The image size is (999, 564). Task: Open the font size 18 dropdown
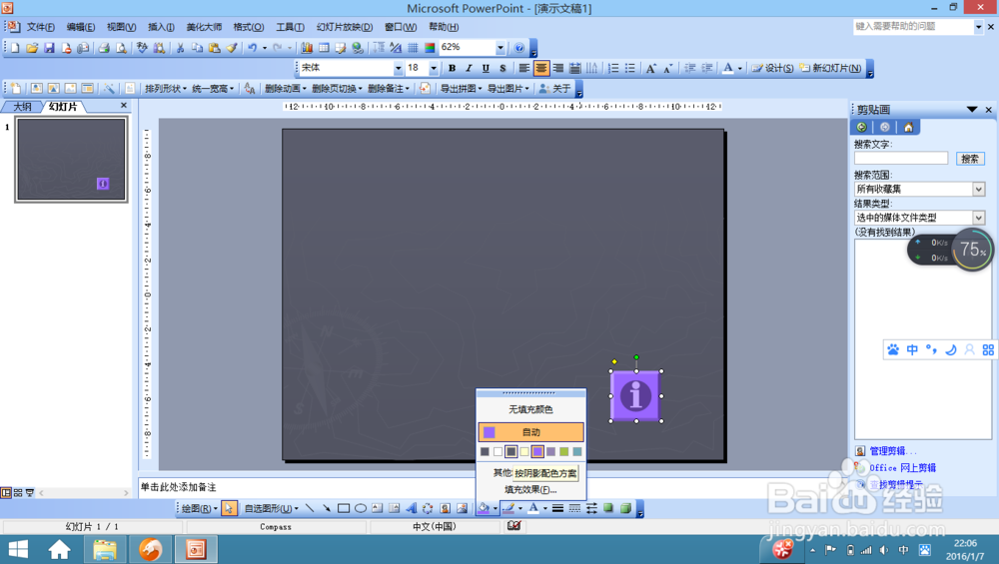coord(434,68)
